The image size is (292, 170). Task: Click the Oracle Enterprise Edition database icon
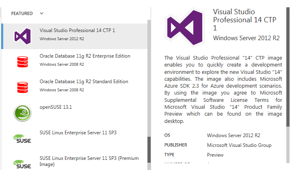22,62
